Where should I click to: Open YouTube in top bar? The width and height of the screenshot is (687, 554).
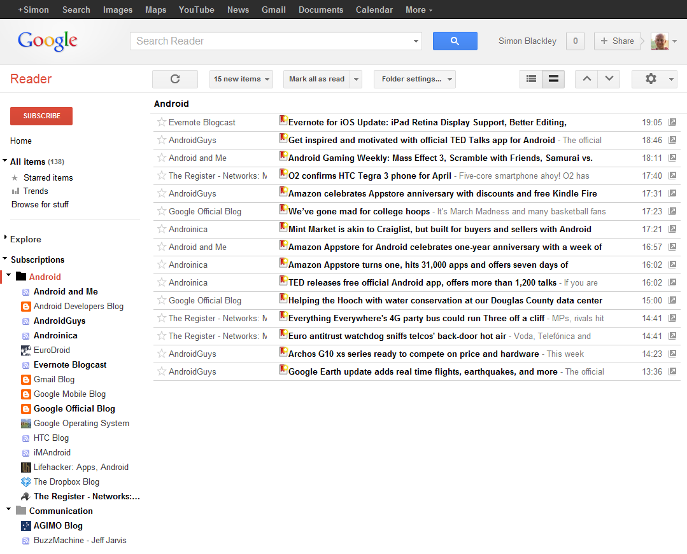[196, 10]
